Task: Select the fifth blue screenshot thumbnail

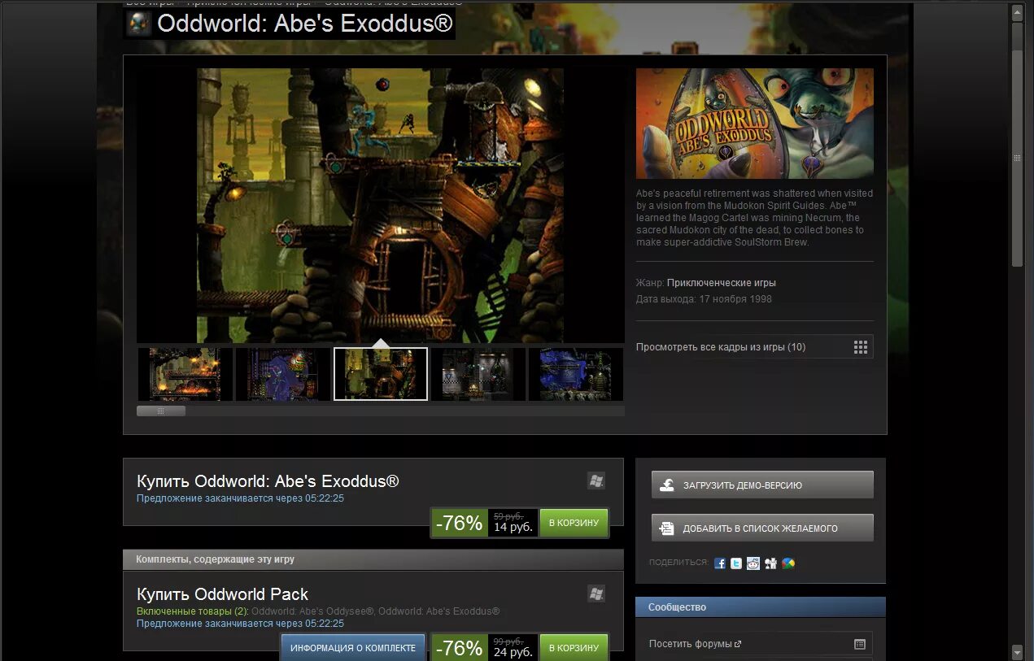Action: (x=576, y=374)
